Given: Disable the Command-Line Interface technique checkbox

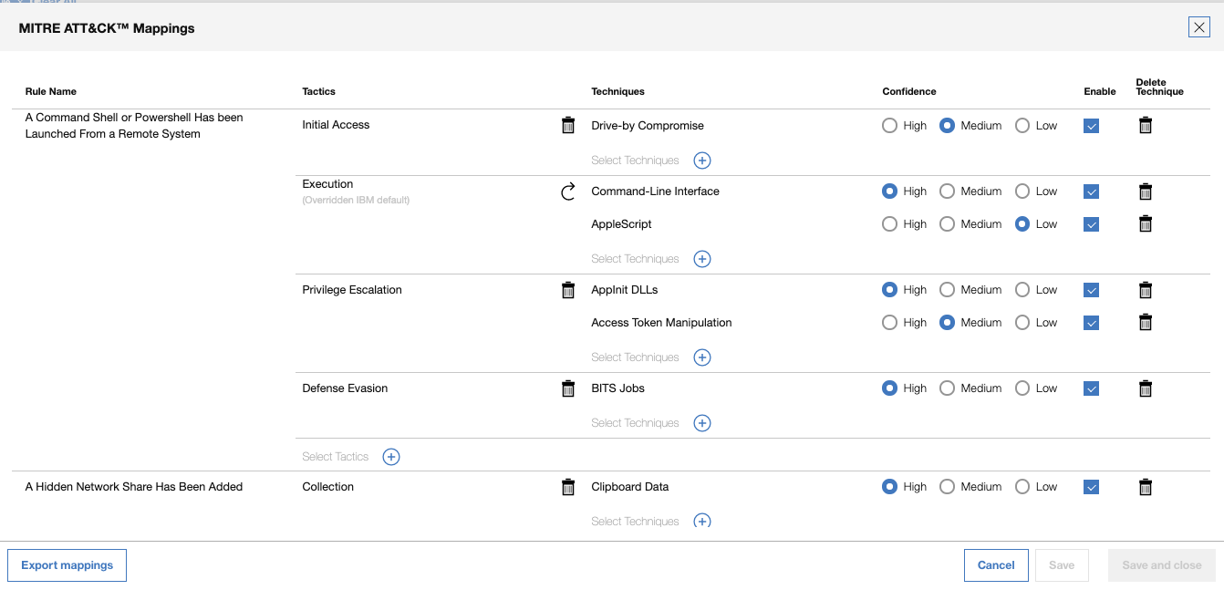Looking at the screenshot, I should [1091, 191].
